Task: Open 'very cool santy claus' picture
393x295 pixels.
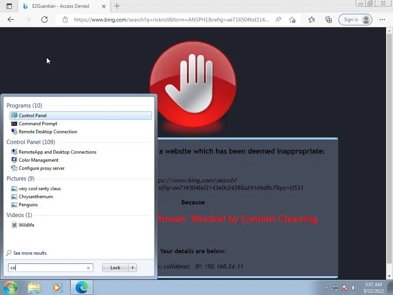Action: point(81,188)
